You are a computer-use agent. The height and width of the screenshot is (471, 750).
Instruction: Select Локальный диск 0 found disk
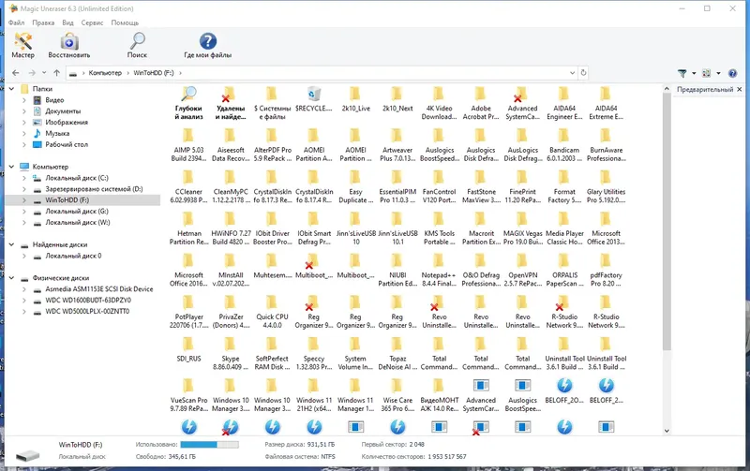tap(73, 256)
